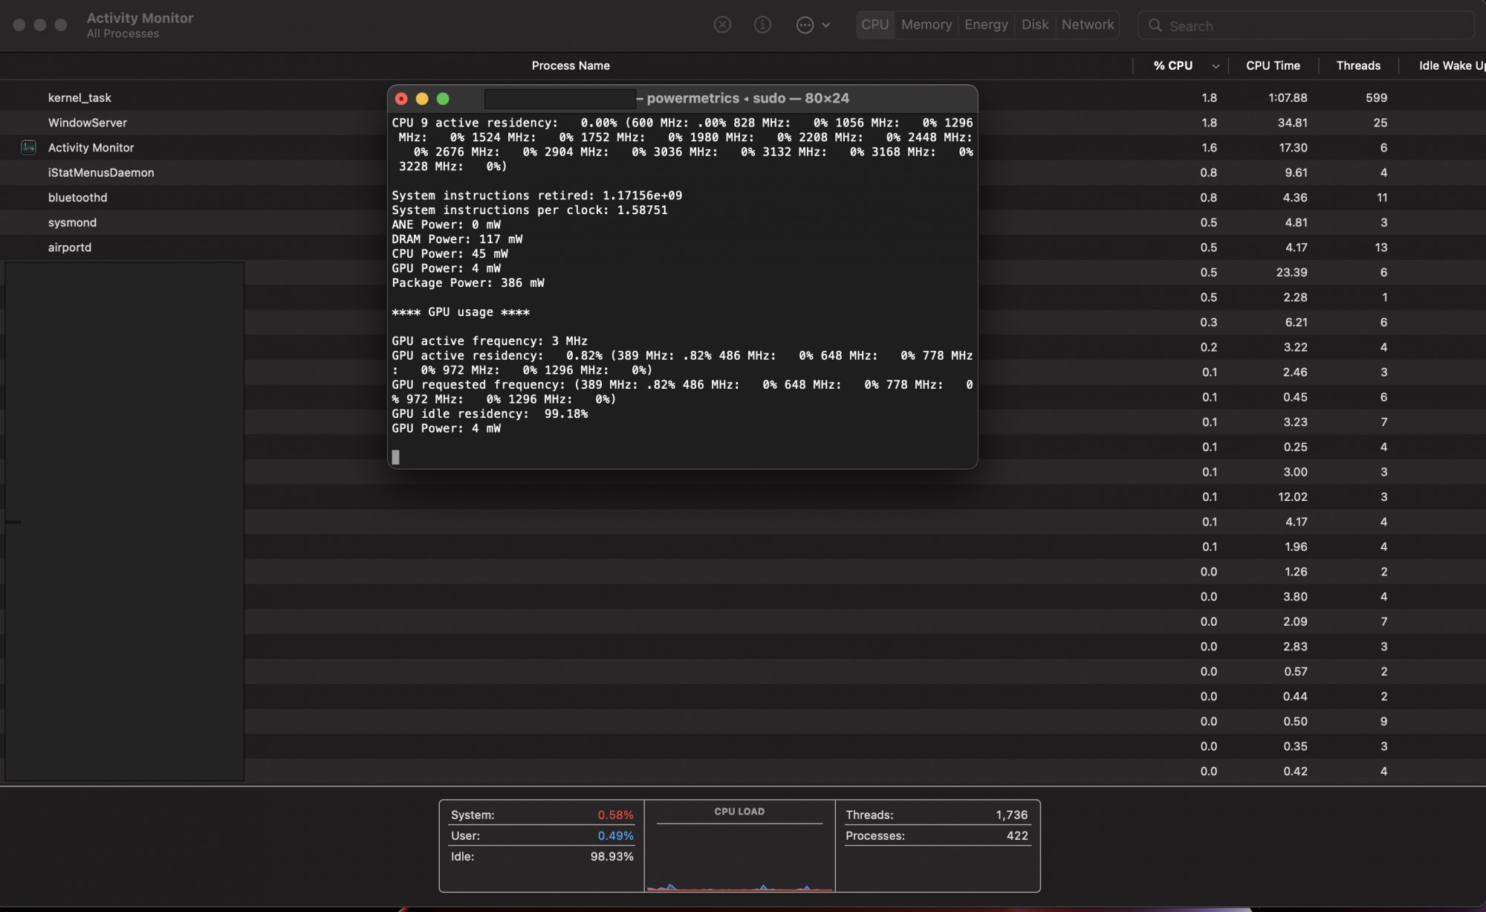Click the CPU LOAD graph

739,855
